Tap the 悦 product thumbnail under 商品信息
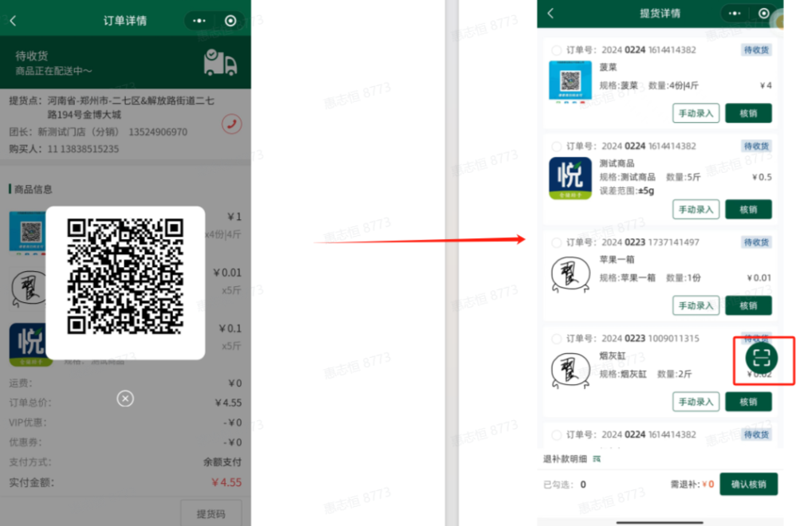Screen dimensions: 800x526 coord(28,344)
